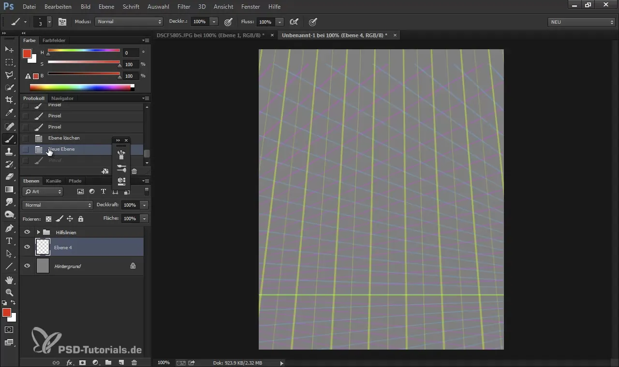Image resolution: width=619 pixels, height=367 pixels.
Task: Add a layer mask
Action: point(82,362)
